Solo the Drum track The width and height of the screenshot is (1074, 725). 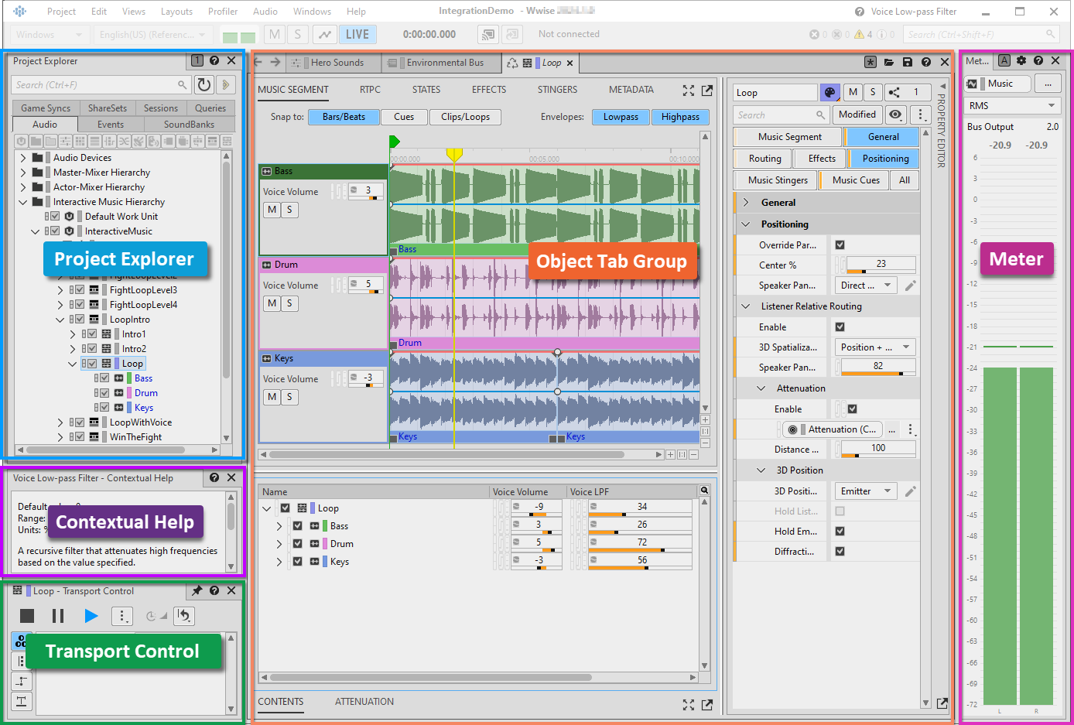click(x=289, y=303)
